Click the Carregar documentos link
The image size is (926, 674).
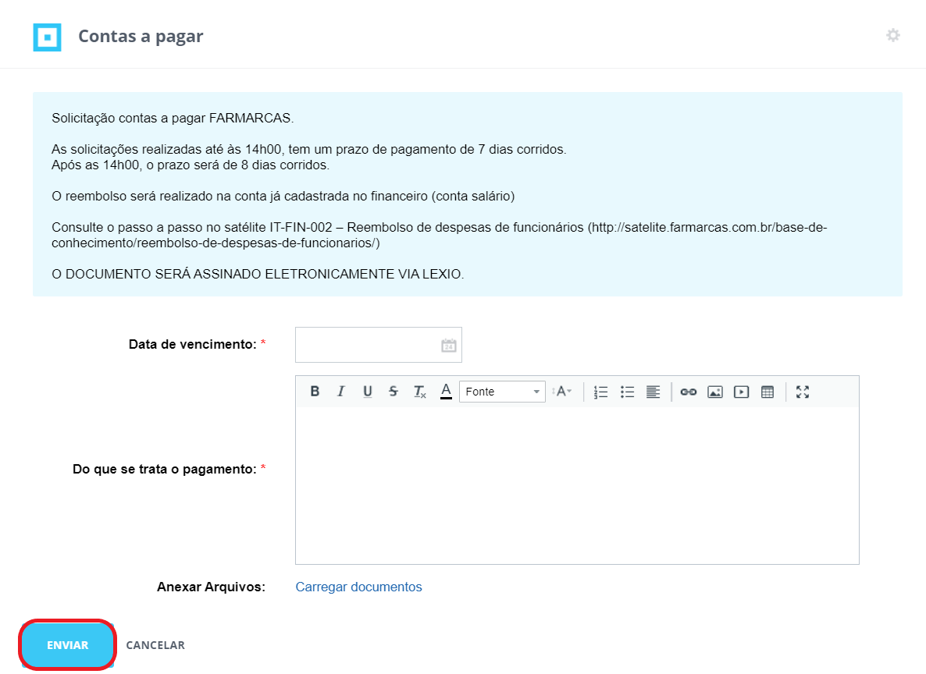pyautogui.click(x=358, y=587)
